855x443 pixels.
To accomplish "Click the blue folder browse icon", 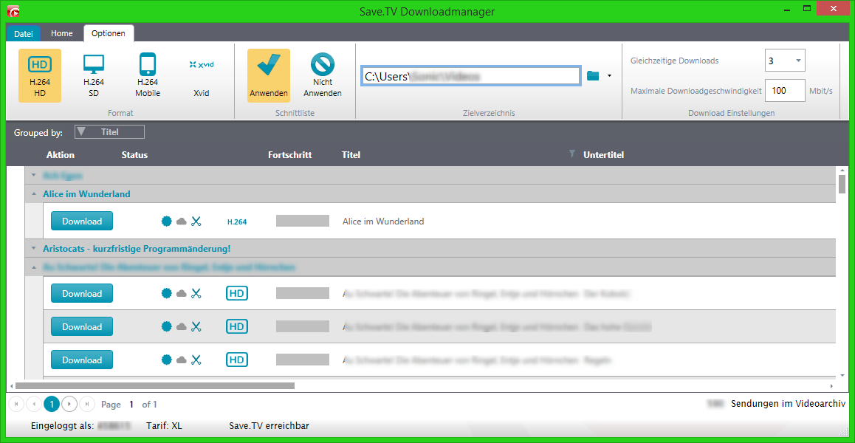I will click(x=593, y=75).
